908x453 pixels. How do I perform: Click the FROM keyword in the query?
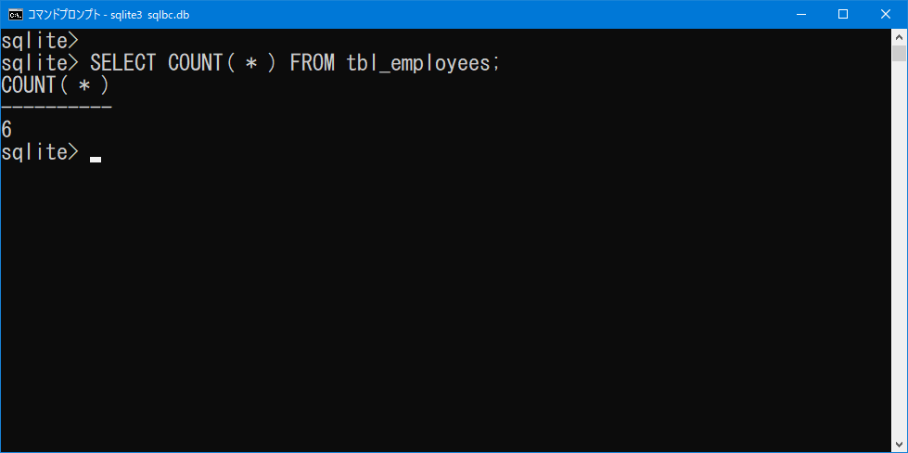tap(313, 62)
